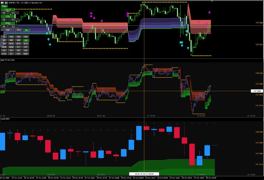Toggle the FTS TF indicator button

coord(8,10)
